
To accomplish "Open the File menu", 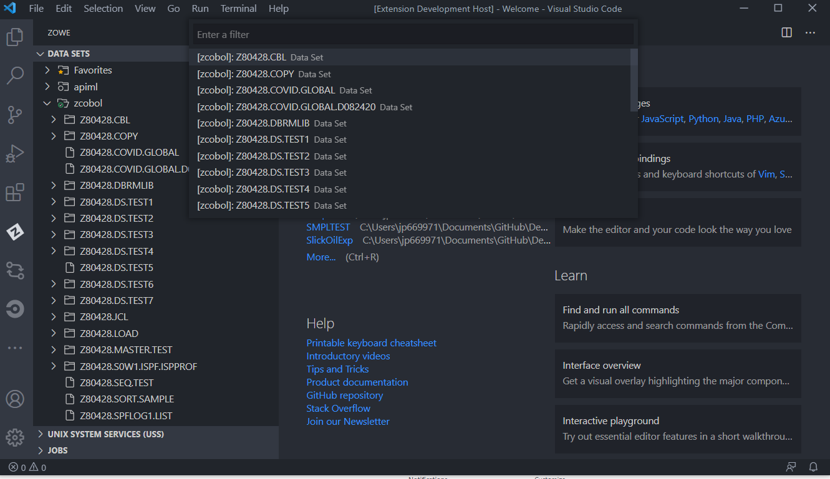I will (x=36, y=9).
